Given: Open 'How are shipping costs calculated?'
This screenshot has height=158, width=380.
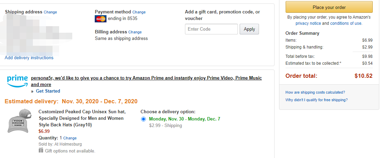Looking at the screenshot, I should [315, 92].
